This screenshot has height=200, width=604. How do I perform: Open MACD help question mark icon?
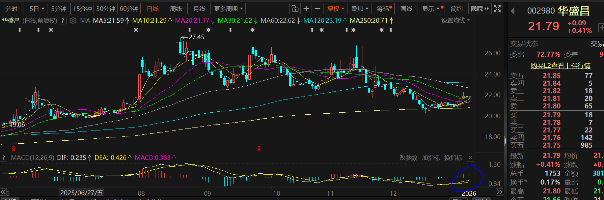coord(4,158)
